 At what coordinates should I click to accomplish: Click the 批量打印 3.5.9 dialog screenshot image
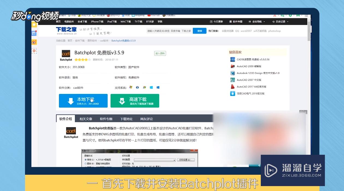pos(140,158)
